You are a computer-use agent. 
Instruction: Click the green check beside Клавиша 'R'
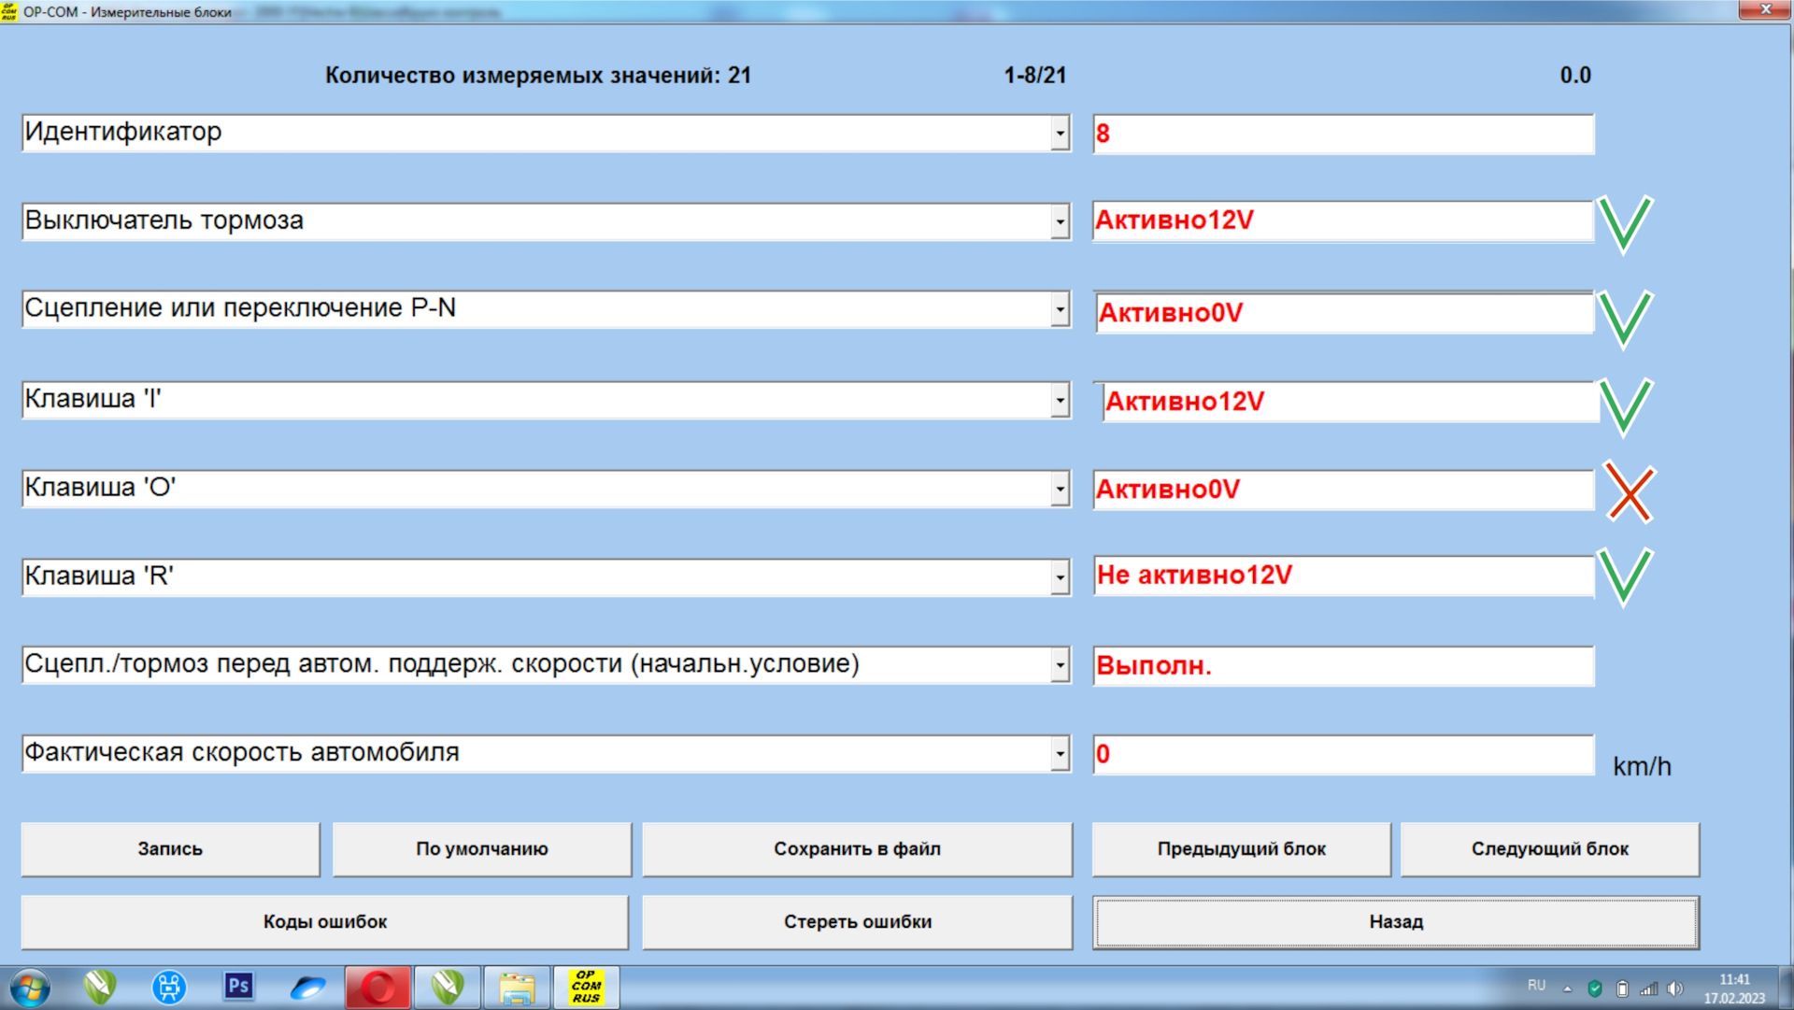pyautogui.click(x=1625, y=576)
